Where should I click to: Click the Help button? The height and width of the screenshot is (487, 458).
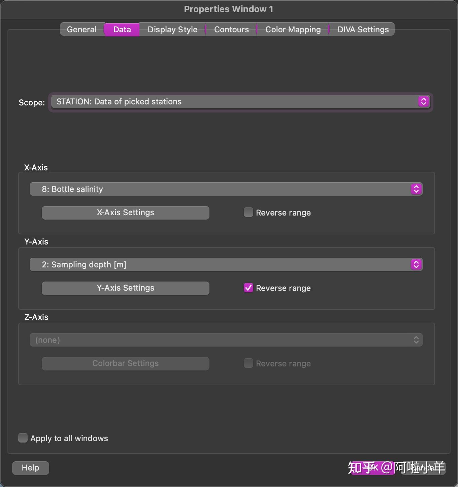(31, 468)
